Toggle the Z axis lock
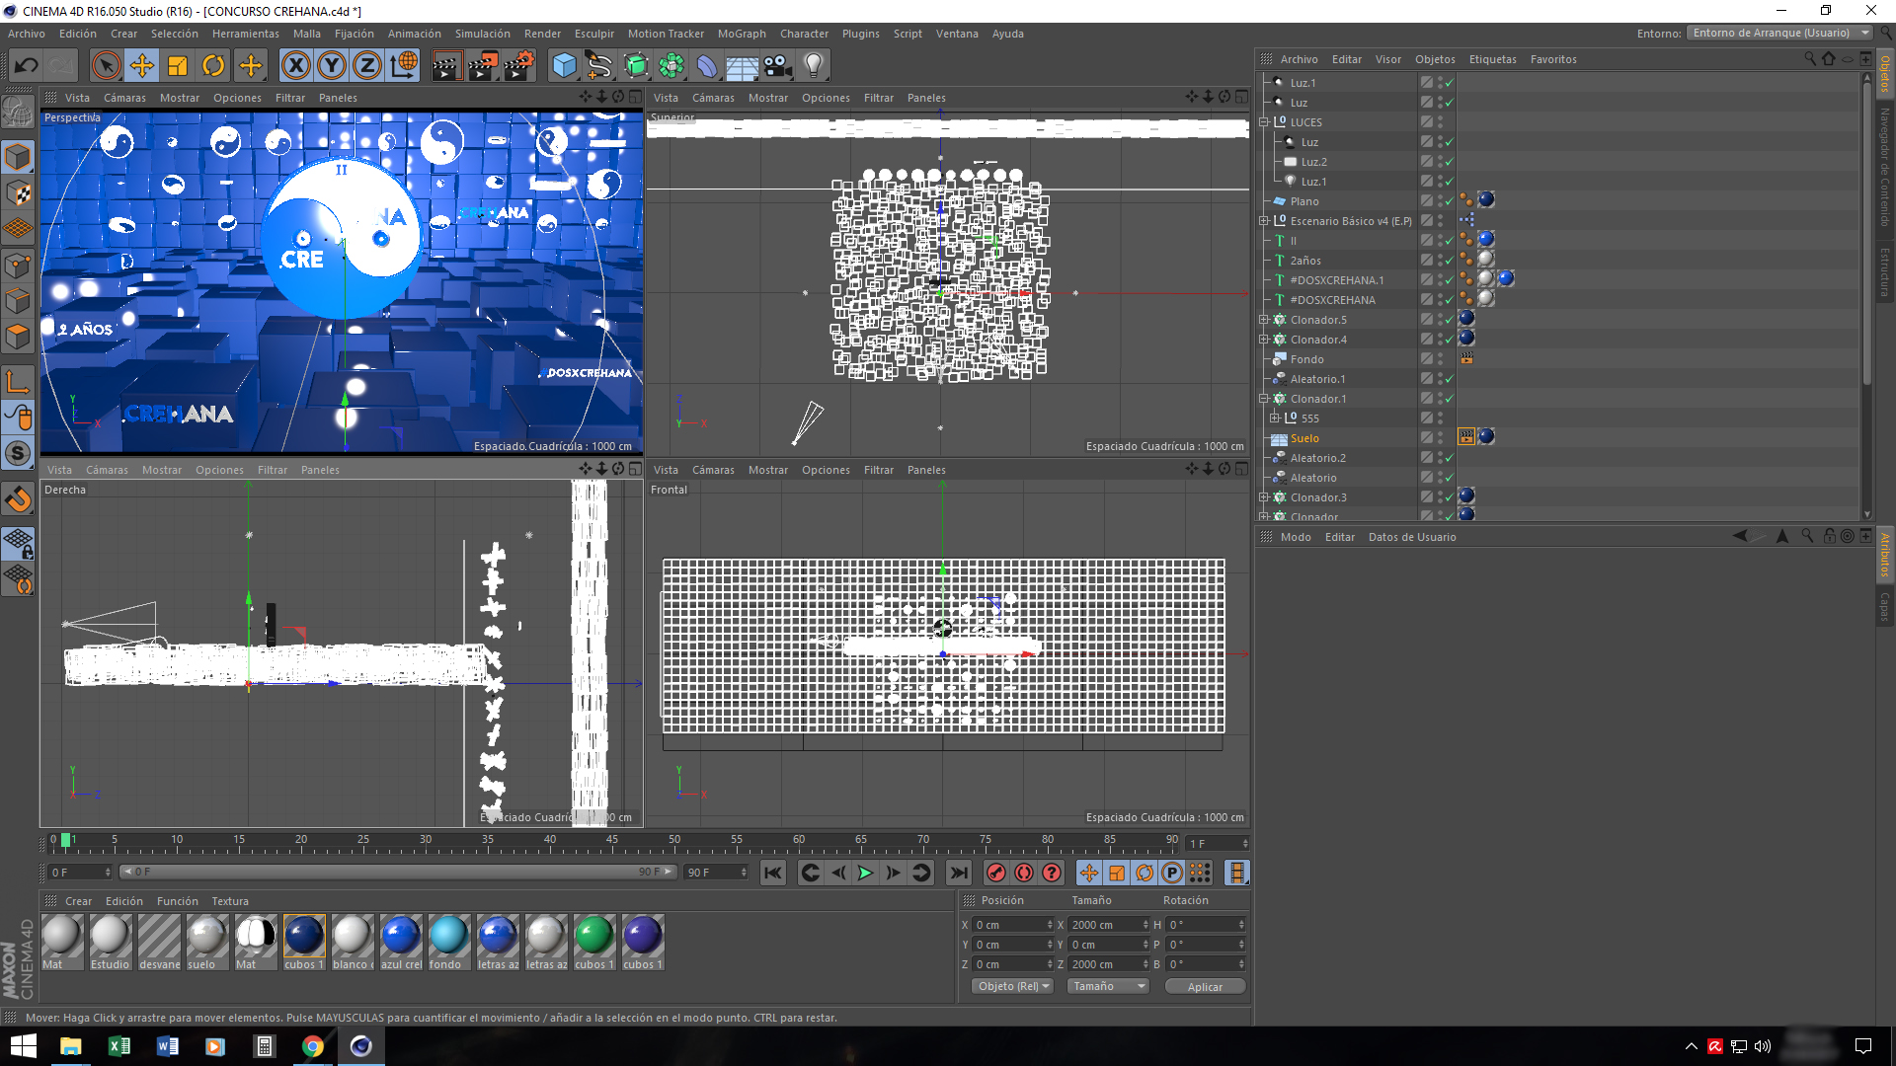 367,66
